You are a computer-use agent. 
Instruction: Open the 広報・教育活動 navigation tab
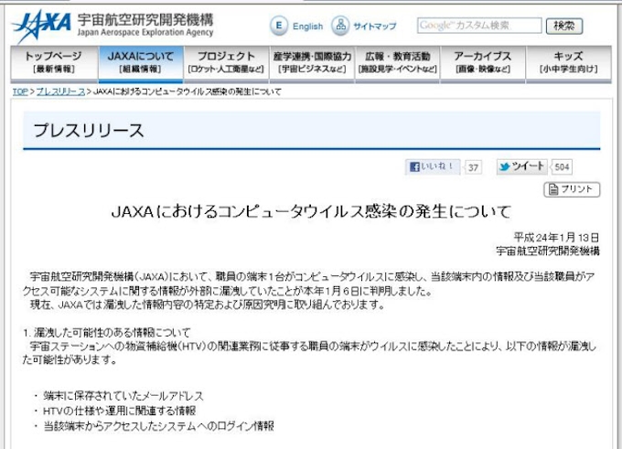(398, 62)
